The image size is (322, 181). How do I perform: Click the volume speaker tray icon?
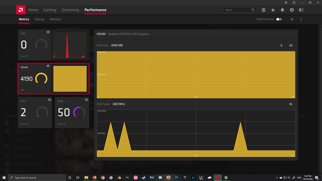(289, 178)
